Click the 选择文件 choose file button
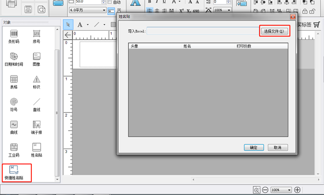 coord(274,31)
